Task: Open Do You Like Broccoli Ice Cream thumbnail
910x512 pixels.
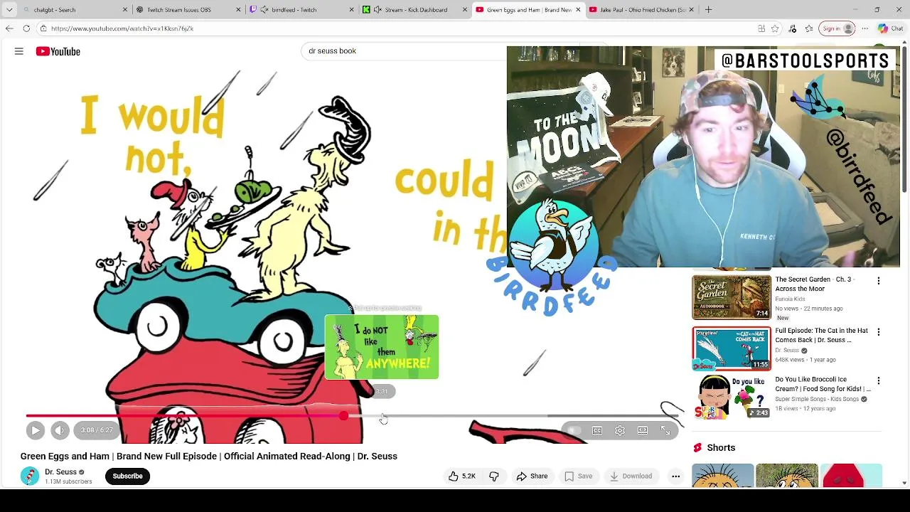Action: coord(732,397)
